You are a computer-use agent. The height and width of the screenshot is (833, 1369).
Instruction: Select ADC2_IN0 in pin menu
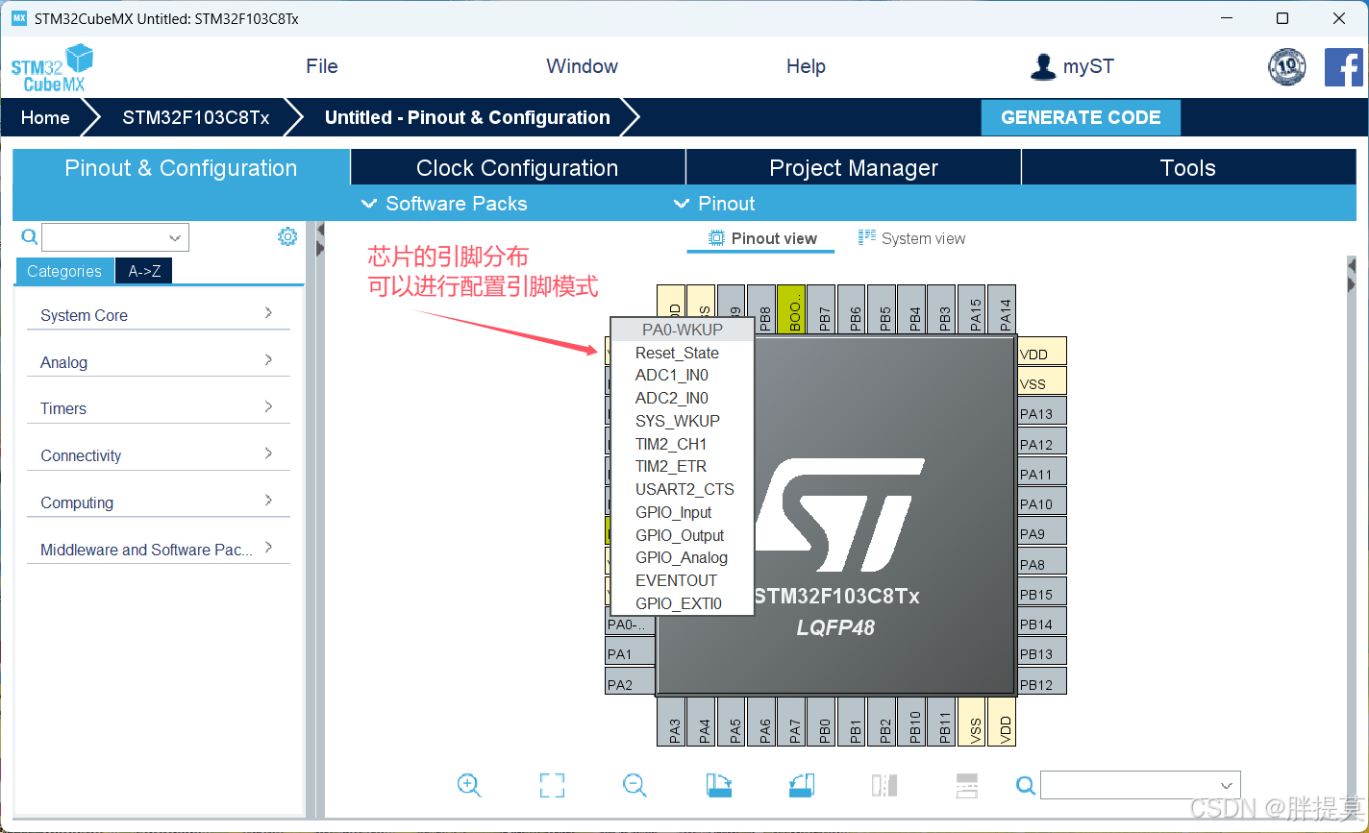point(682,398)
